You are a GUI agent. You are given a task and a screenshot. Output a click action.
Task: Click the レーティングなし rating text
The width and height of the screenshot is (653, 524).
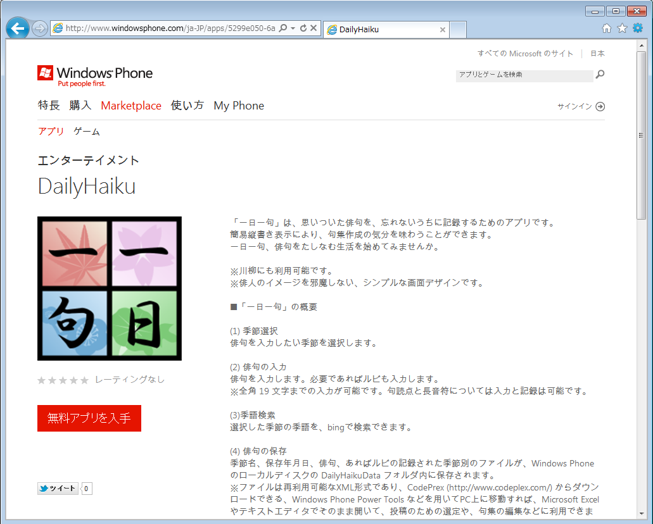point(129,380)
